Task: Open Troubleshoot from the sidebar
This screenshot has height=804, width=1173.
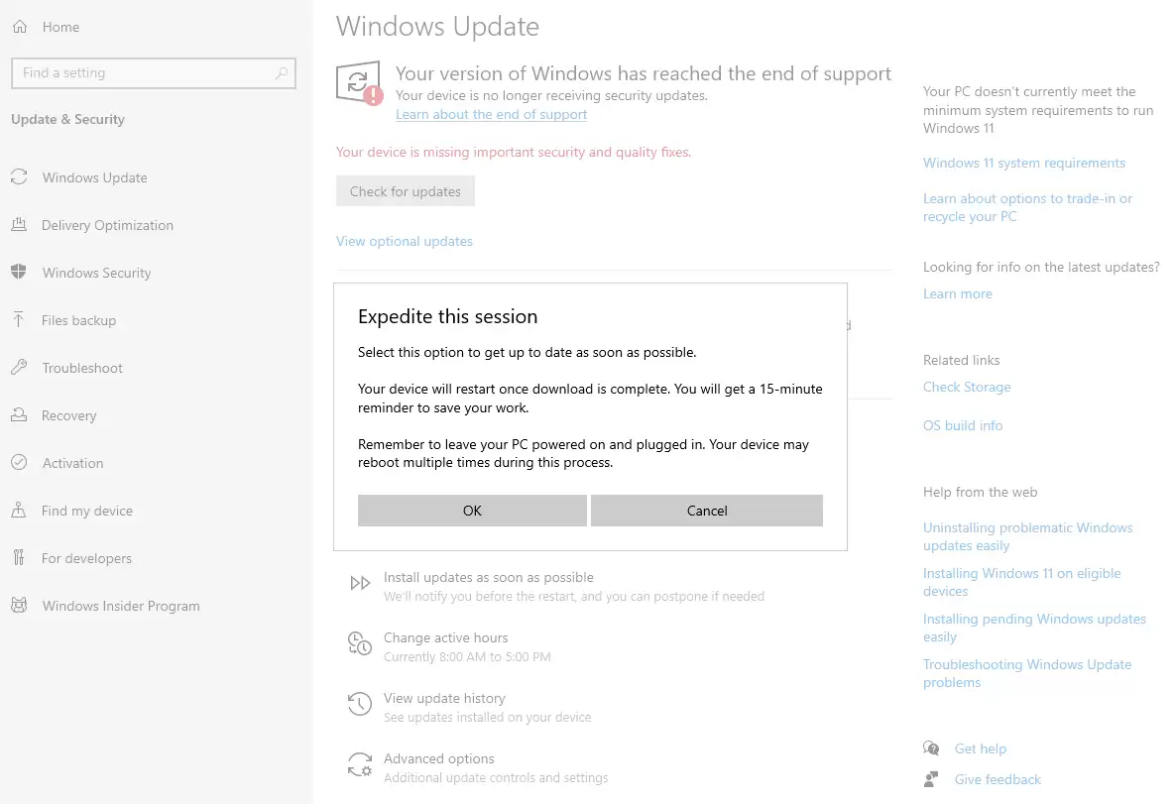Action: (79, 368)
